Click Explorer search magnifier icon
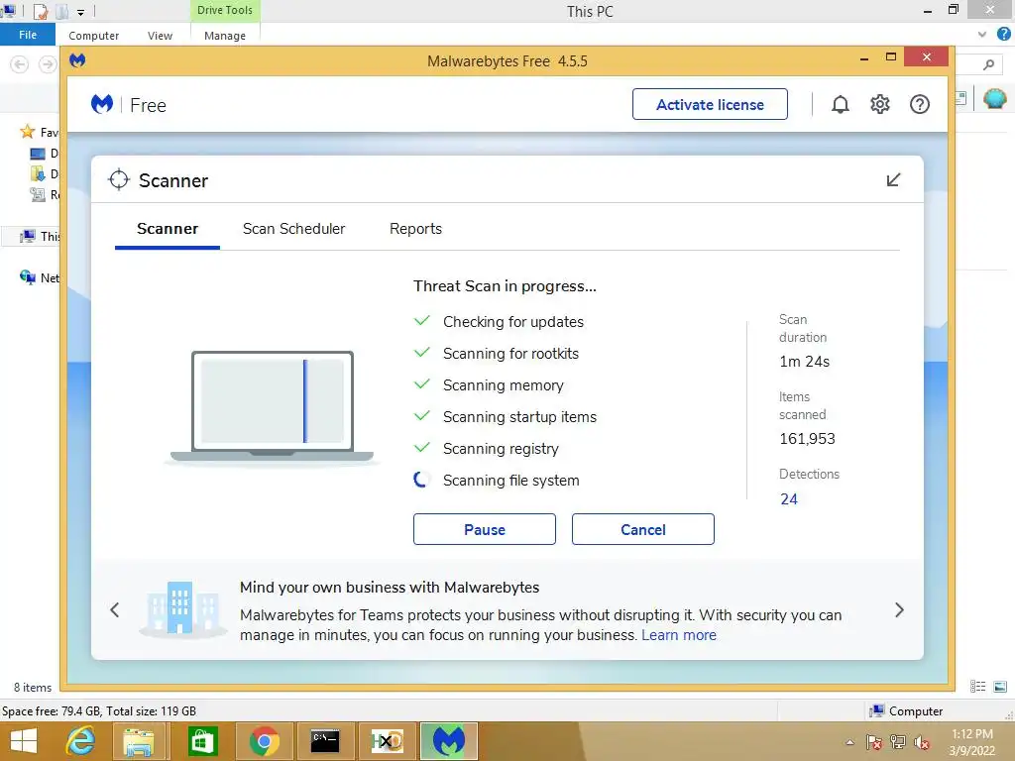The image size is (1015, 761). pos(988,64)
